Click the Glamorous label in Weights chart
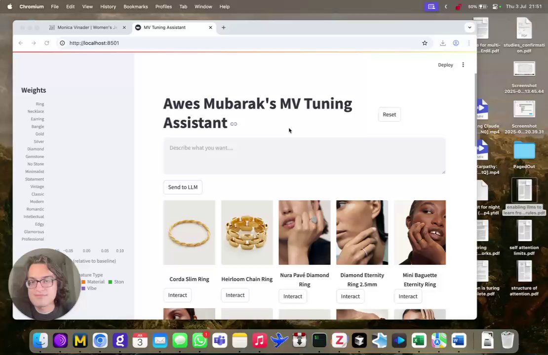The image size is (548, 355). coord(34,232)
